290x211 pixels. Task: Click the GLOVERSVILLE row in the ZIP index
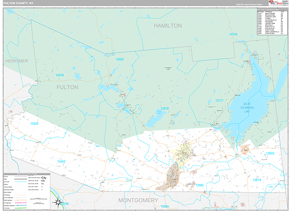tap(270, 20)
